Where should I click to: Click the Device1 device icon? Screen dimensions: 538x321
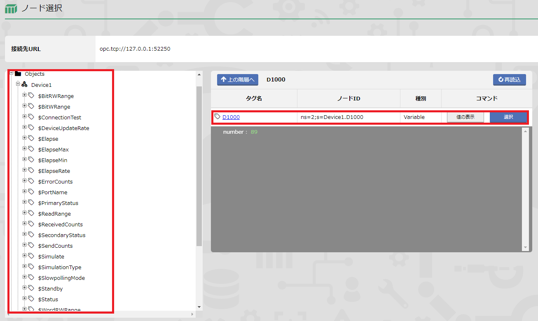click(24, 84)
